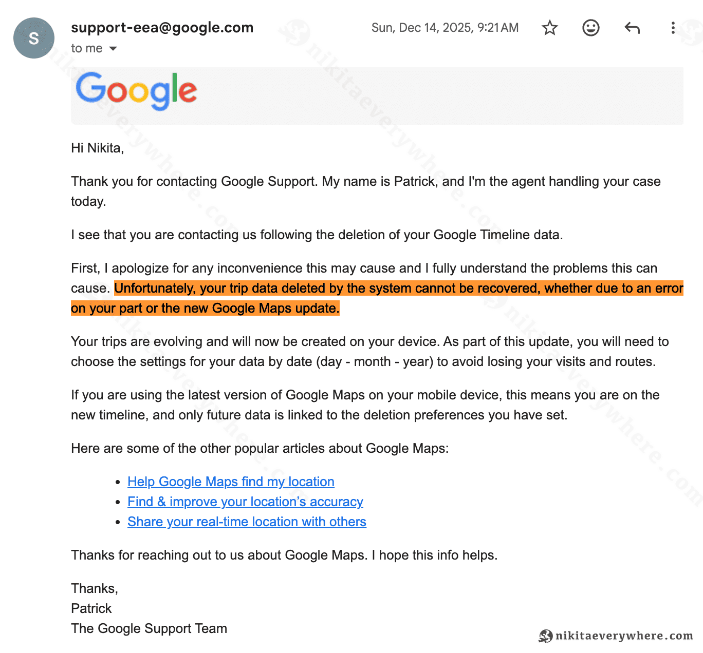The width and height of the screenshot is (703, 653).
Task: Expand recipient details arrow beside "to me"
Action: coord(113,49)
